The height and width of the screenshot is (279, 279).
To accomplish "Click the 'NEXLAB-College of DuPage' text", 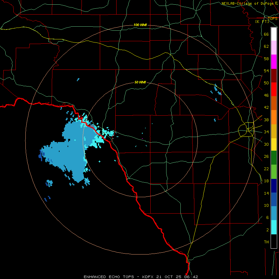I will (x=248, y=3).
